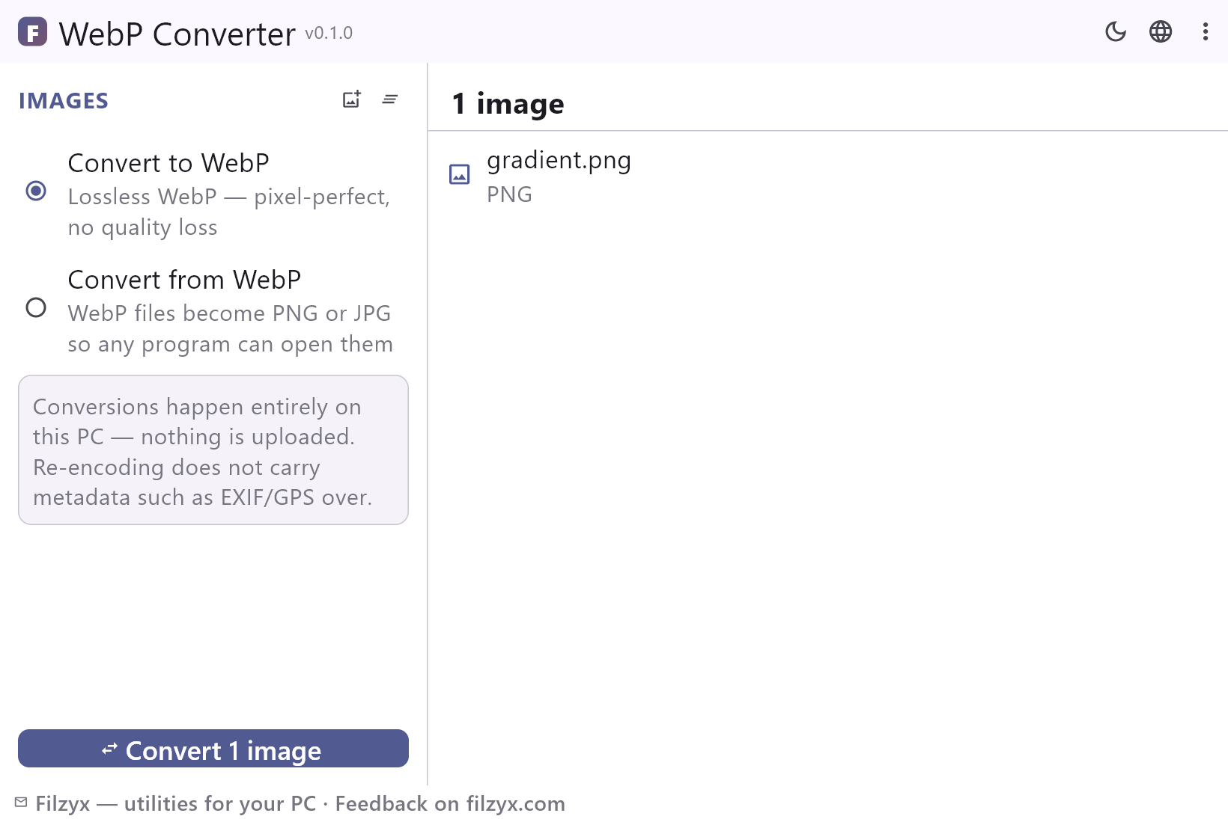Click the v0.1.0 version label

(329, 34)
